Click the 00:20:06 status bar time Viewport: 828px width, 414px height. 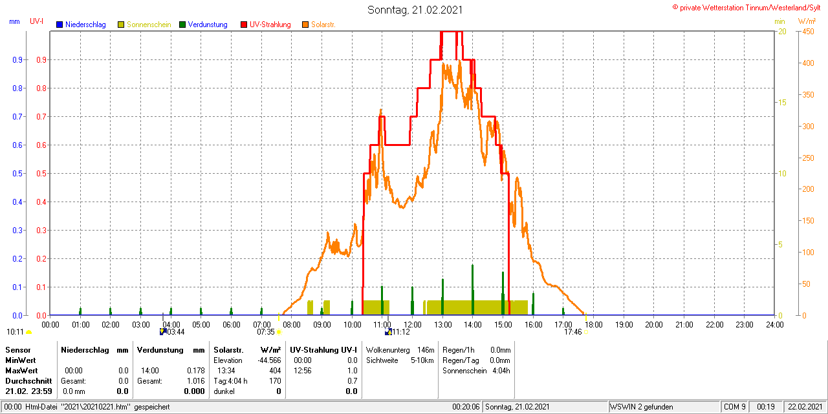point(466,407)
